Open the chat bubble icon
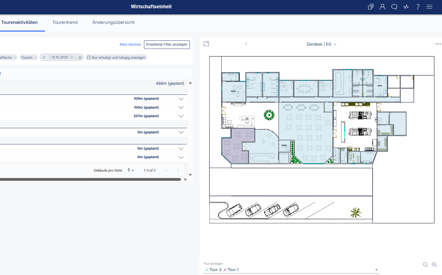The height and width of the screenshot is (275, 442). point(394,7)
